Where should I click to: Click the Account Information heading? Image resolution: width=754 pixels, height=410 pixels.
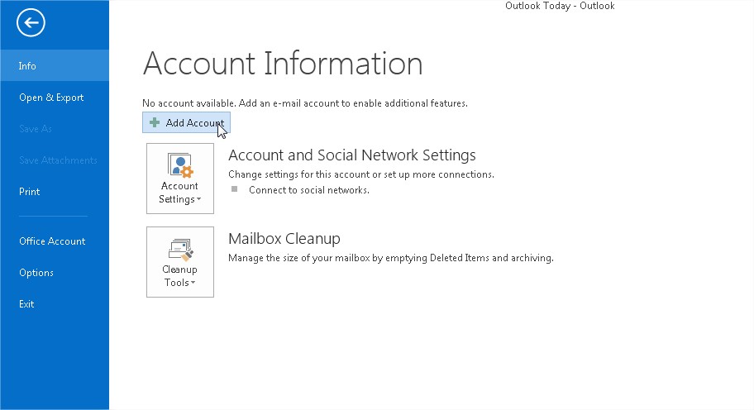point(283,64)
